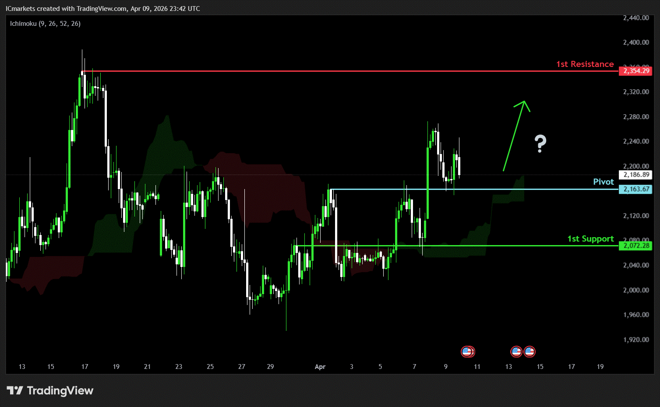660x407 pixels.
Task: Click the white 2,186.89 current price label
Action: 635,175
